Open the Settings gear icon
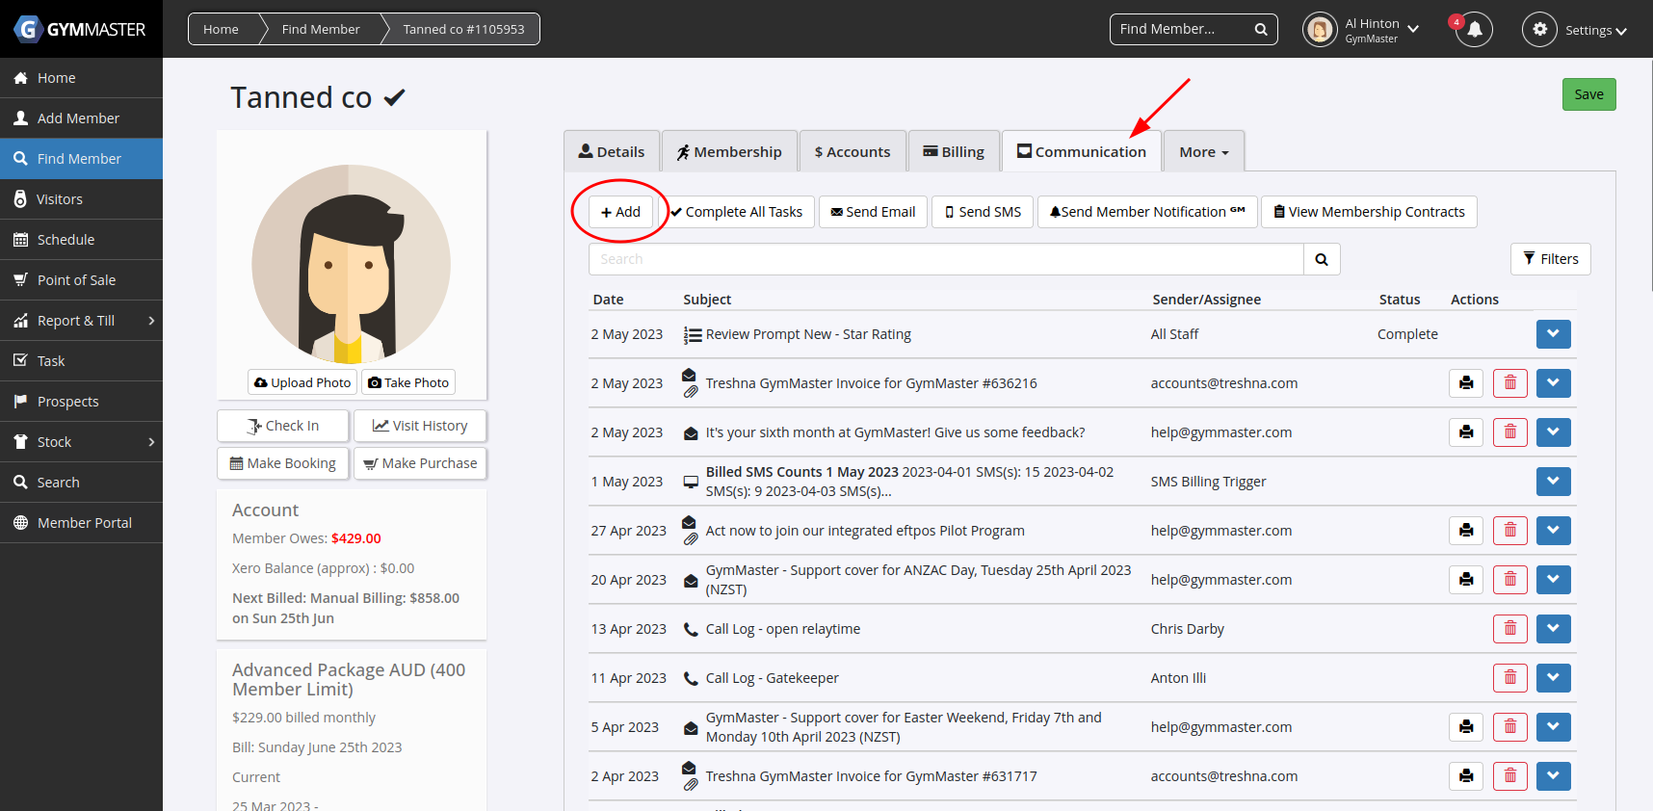1653x811 pixels. pyautogui.click(x=1538, y=30)
